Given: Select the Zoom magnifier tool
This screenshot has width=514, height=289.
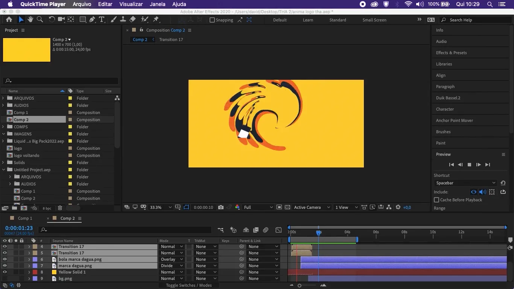Looking at the screenshot, I should [x=40, y=20].
